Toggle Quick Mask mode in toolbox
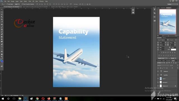179x101 pixels. coord(2,64)
